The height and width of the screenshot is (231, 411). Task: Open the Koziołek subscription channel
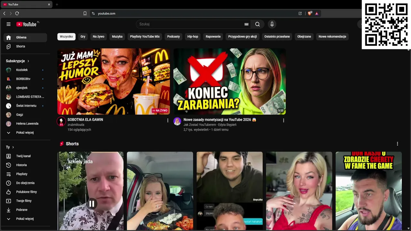(x=25, y=70)
